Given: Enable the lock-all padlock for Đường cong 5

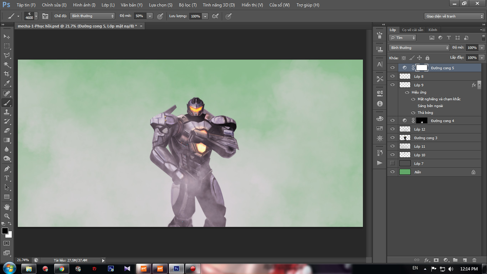Looking at the screenshot, I should (x=427, y=57).
